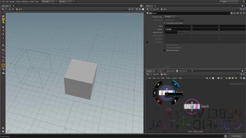Toggle pin in network editor path bar
246x138 pixels.
pos(241,74)
